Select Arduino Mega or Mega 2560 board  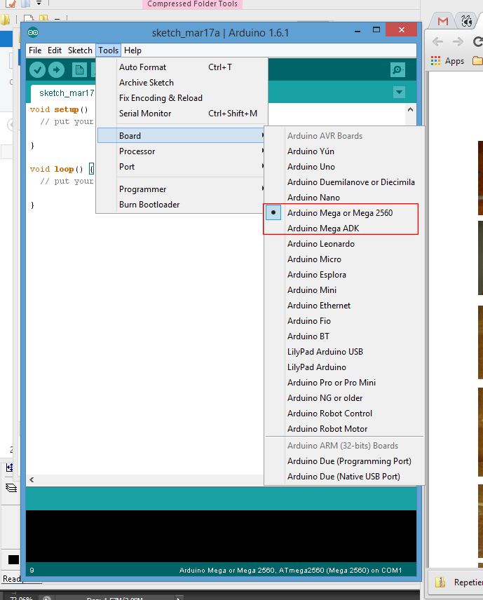(x=340, y=213)
